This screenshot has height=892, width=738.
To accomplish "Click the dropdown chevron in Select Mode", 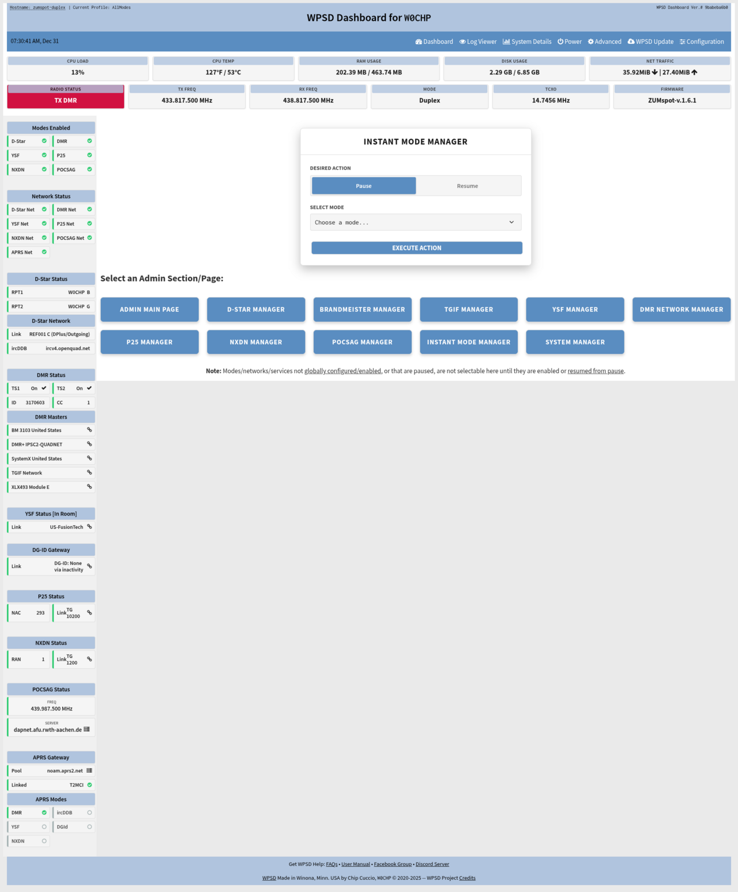I will point(511,223).
